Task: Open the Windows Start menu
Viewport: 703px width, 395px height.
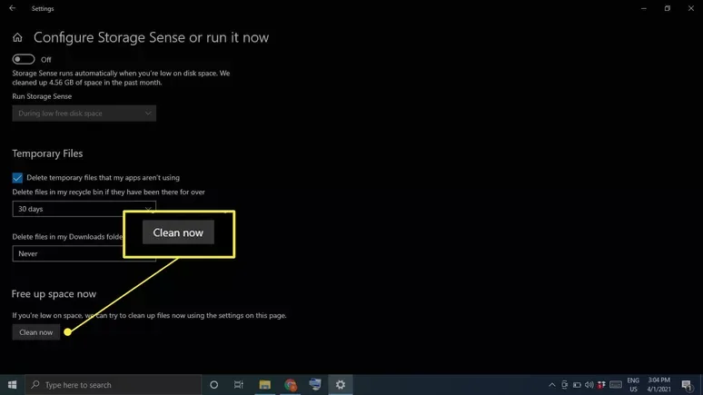Action: click(x=12, y=385)
